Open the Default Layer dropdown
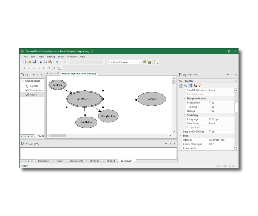The image size is (258, 216). click(140, 62)
